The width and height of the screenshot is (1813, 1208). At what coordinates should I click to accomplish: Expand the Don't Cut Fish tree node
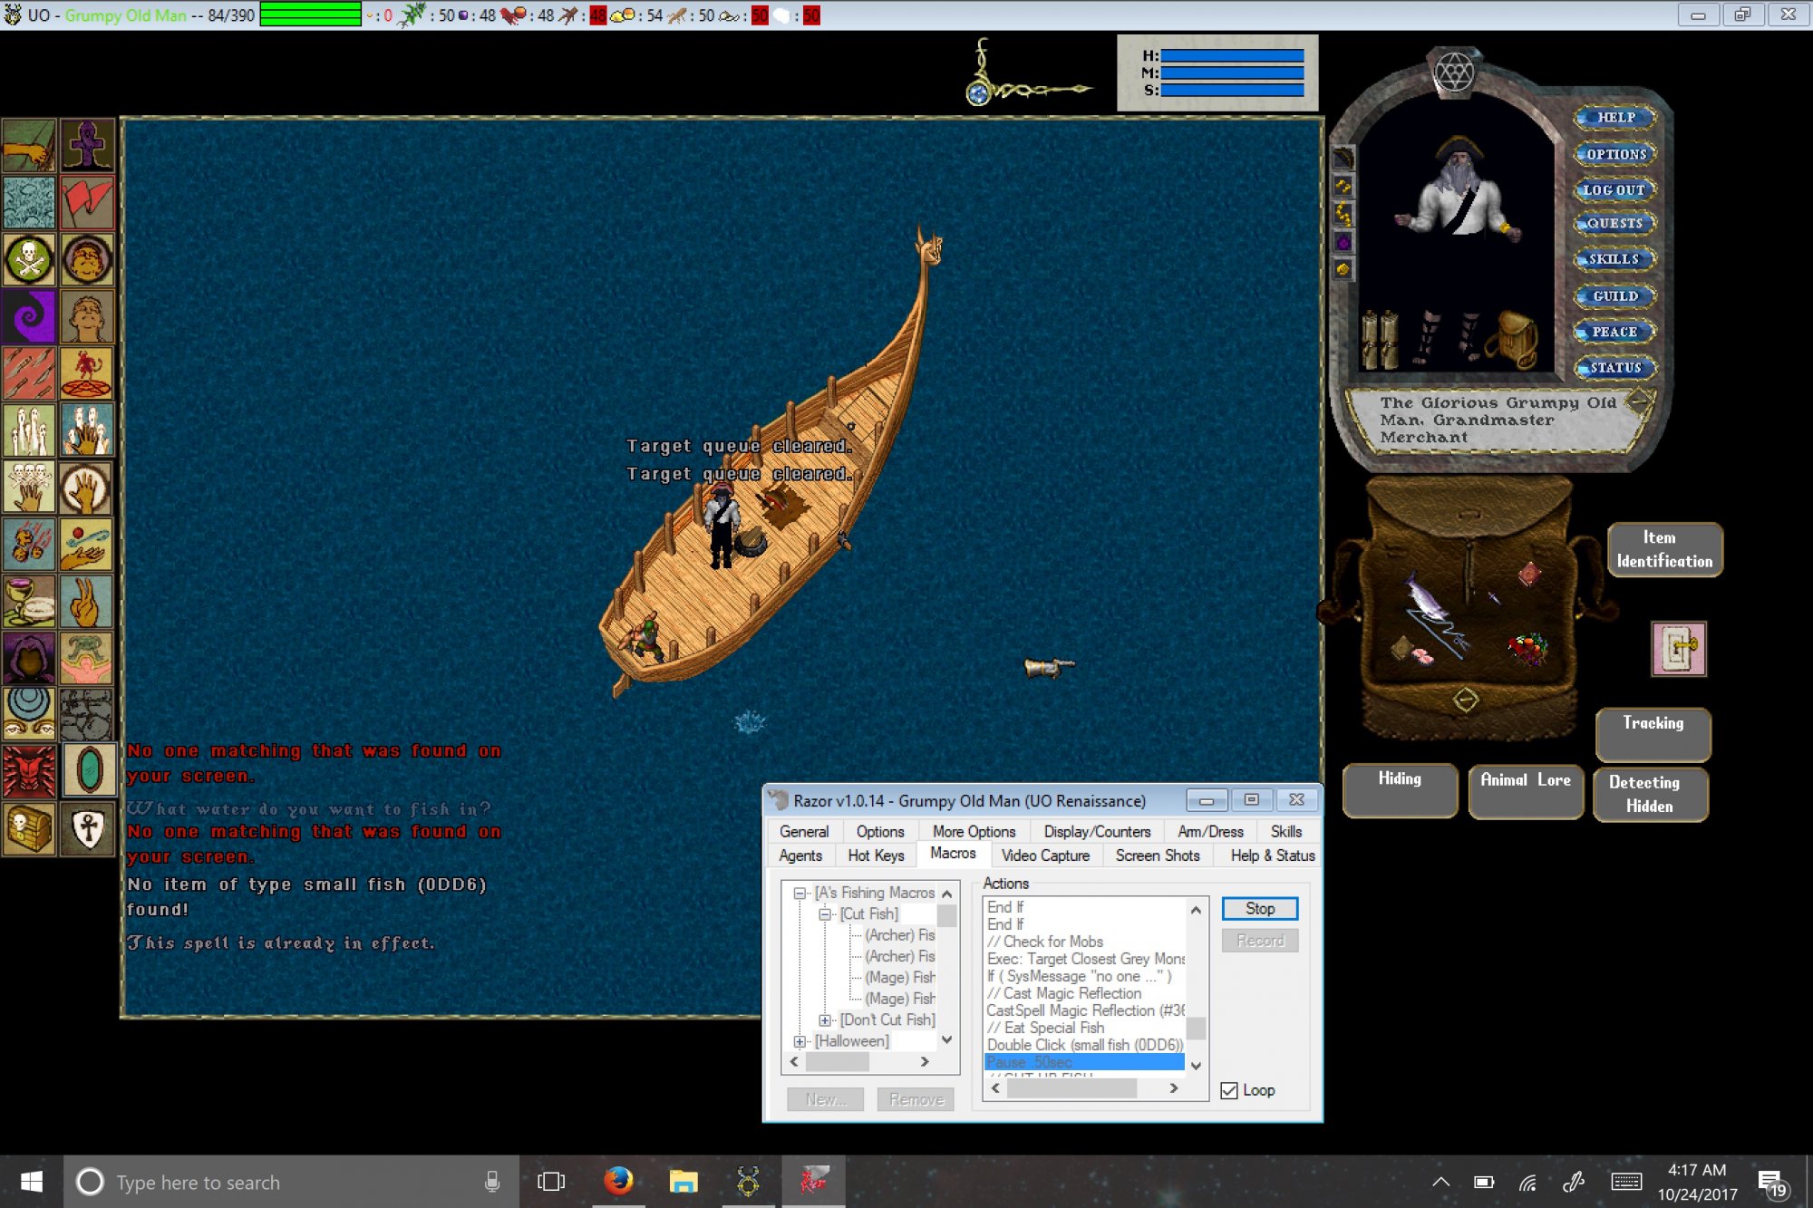point(825,1020)
